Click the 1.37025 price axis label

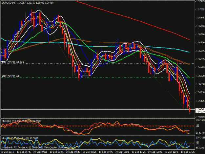pos(200,10)
